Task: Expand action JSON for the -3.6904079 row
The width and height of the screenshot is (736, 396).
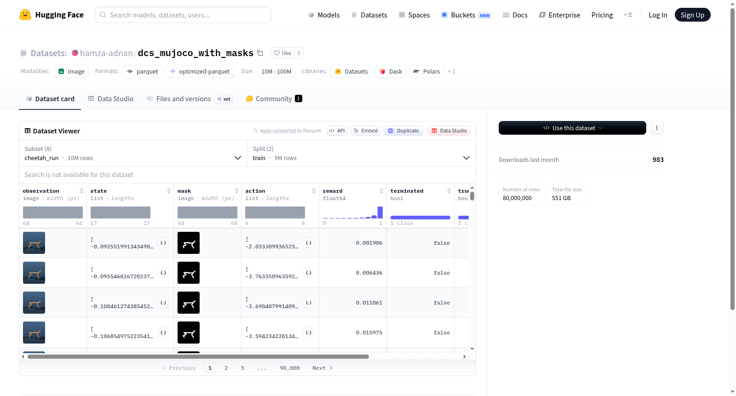Action: point(309,303)
